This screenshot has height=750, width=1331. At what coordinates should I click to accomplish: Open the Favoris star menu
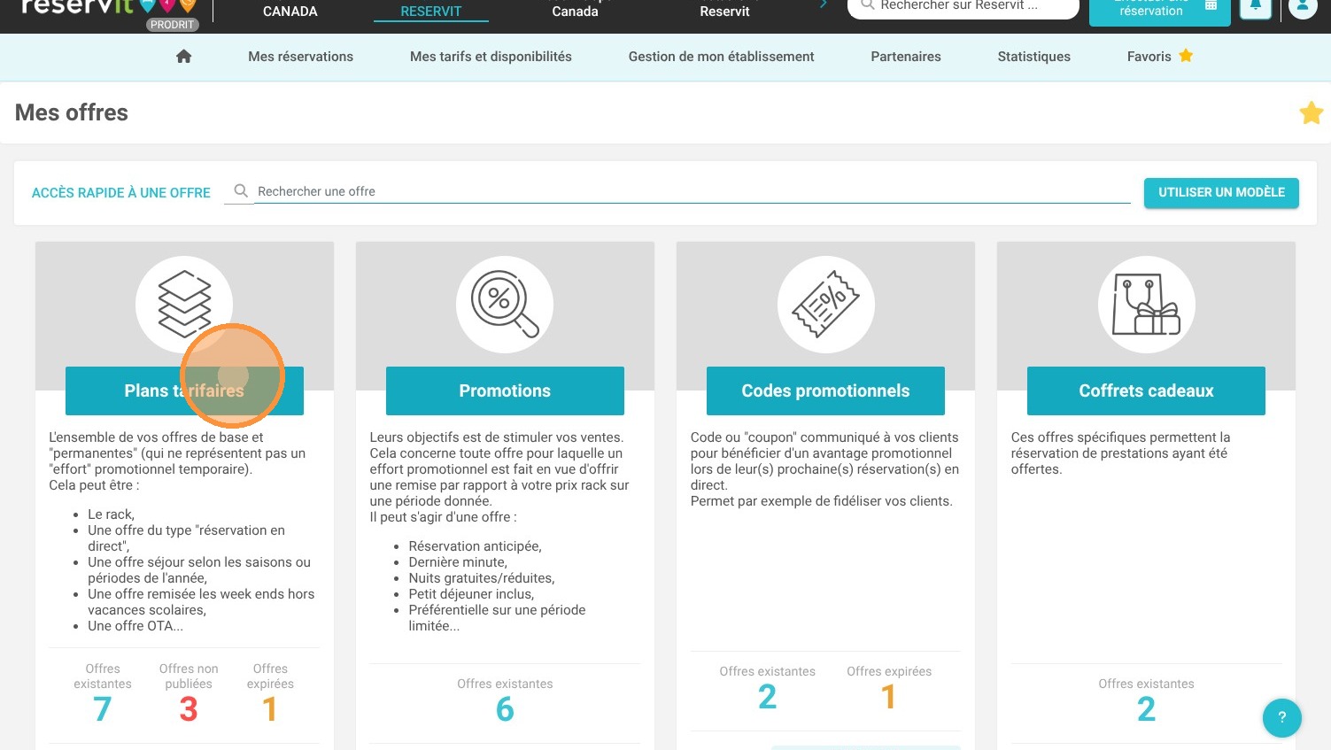[1160, 57]
